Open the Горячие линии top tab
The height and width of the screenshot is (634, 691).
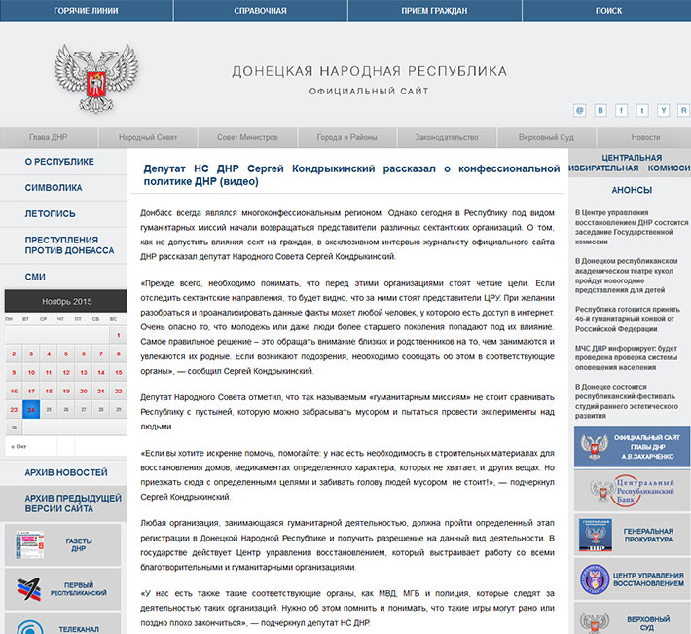tap(86, 11)
